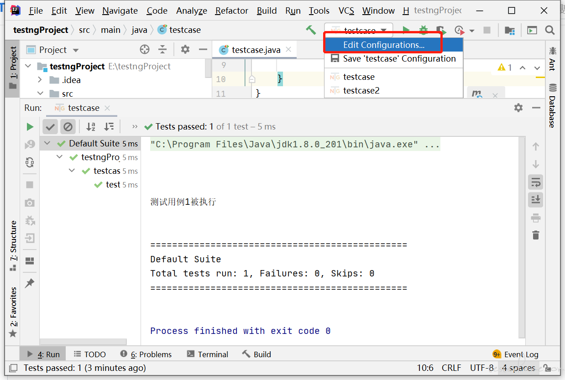
Task: Click the CRLF line separator status
Action: [451, 368]
